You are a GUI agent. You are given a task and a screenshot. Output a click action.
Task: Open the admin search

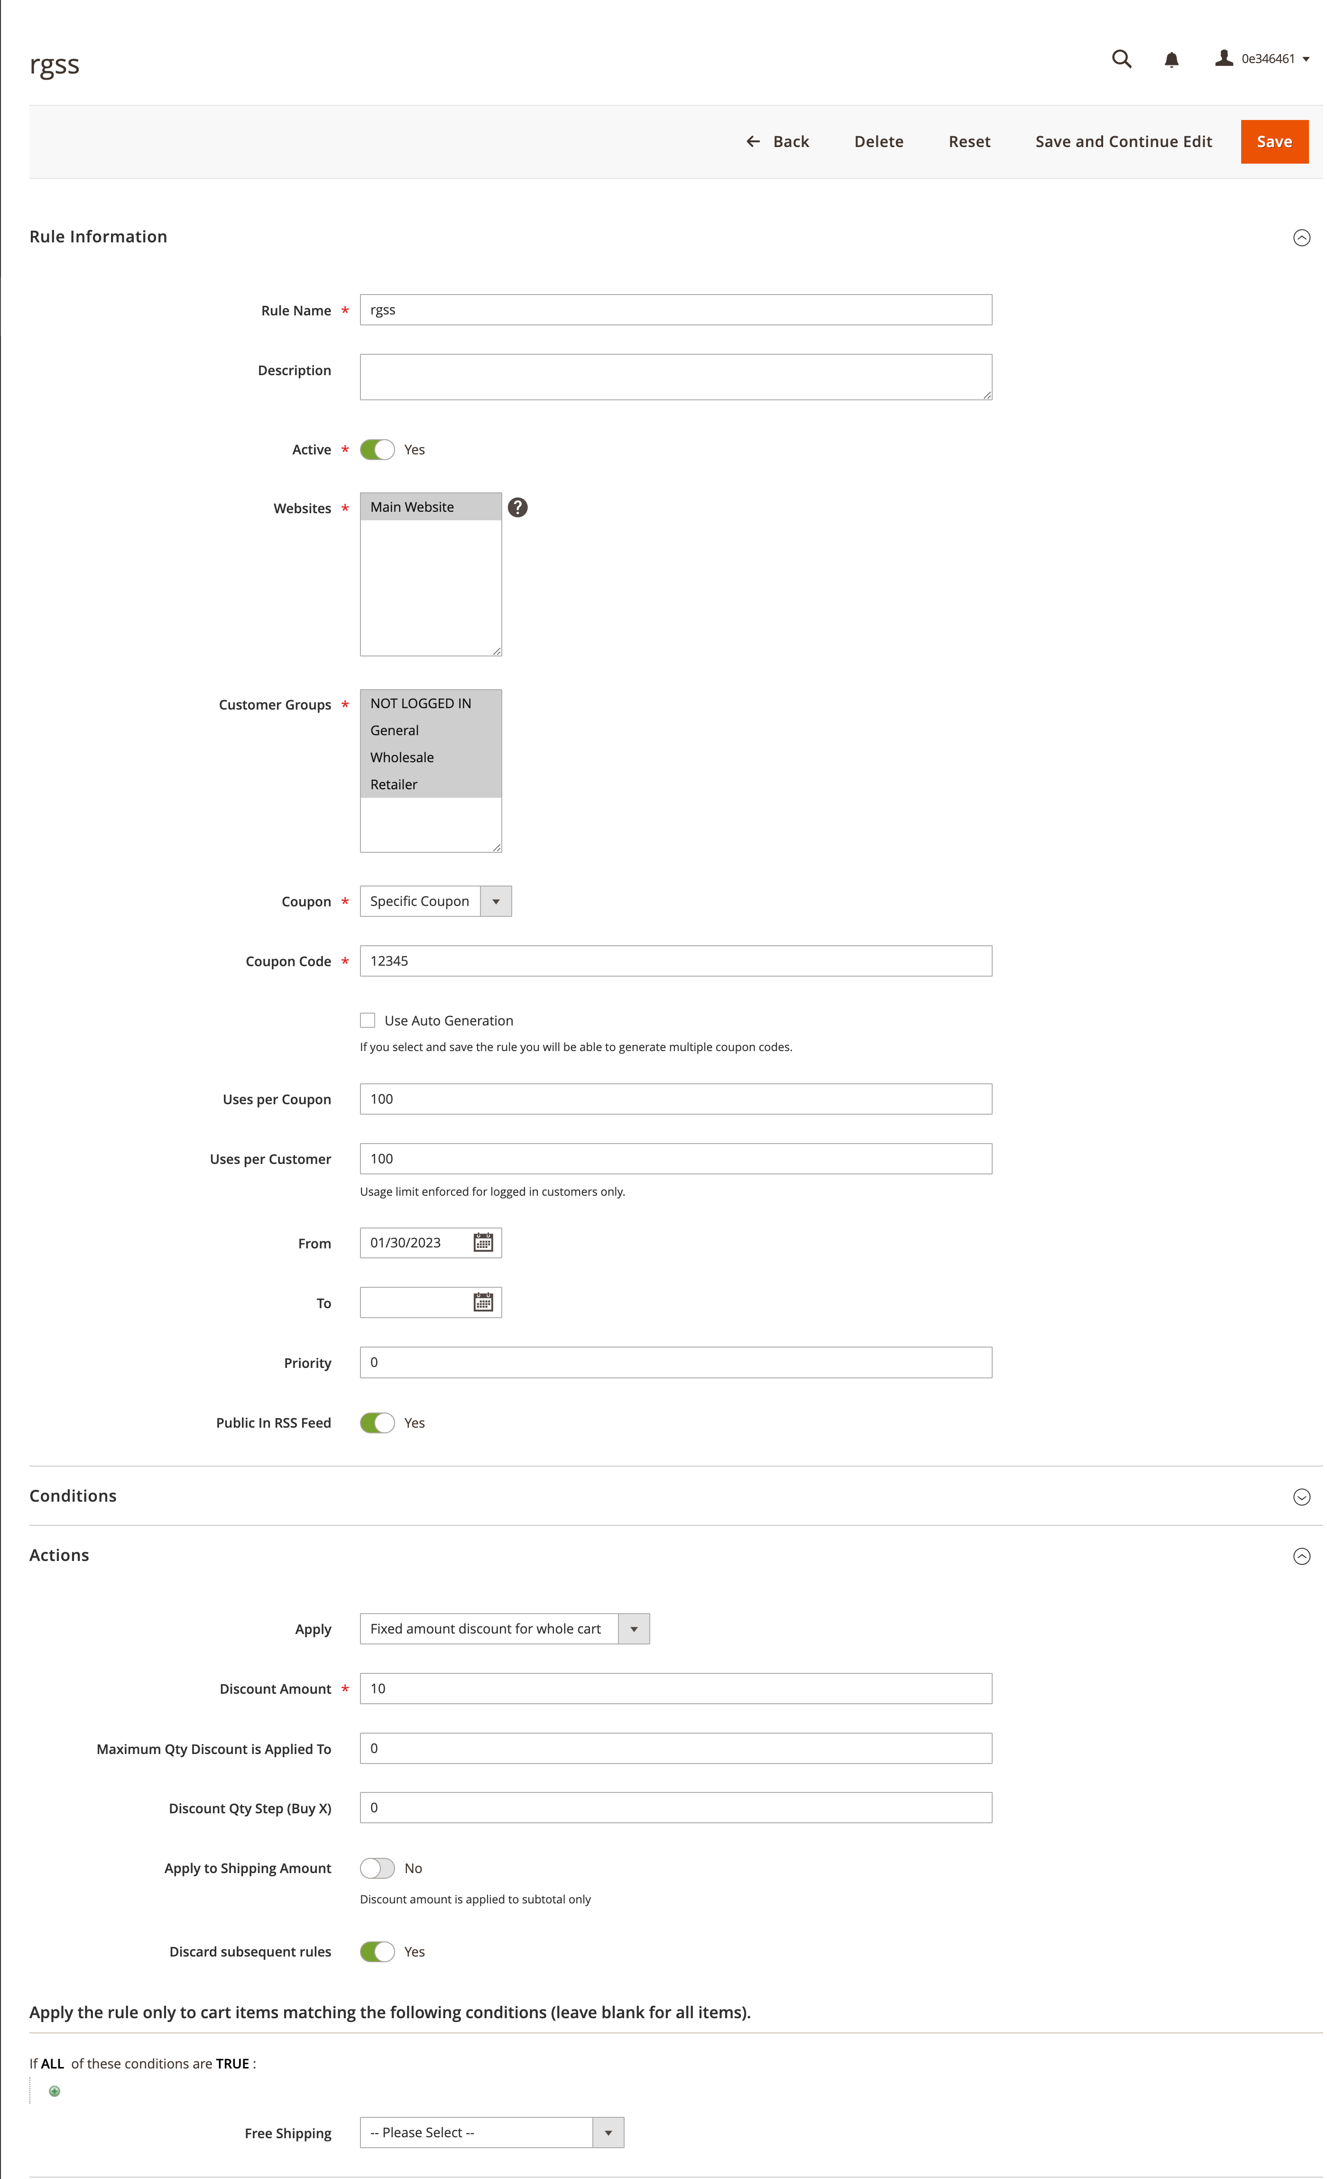point(1121,58)
